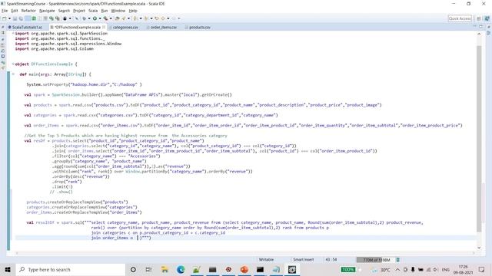Open the forward navigation history dropdown
The width and height of the screenshot is (492, 276).
(179, 18)
